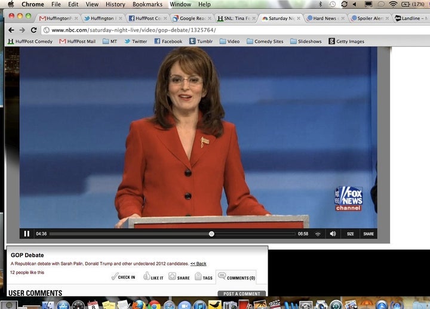The height and width of the screenshot is (309, 430).
Task: Click the sync arrows menu bar icon
Action: point(345,4)
